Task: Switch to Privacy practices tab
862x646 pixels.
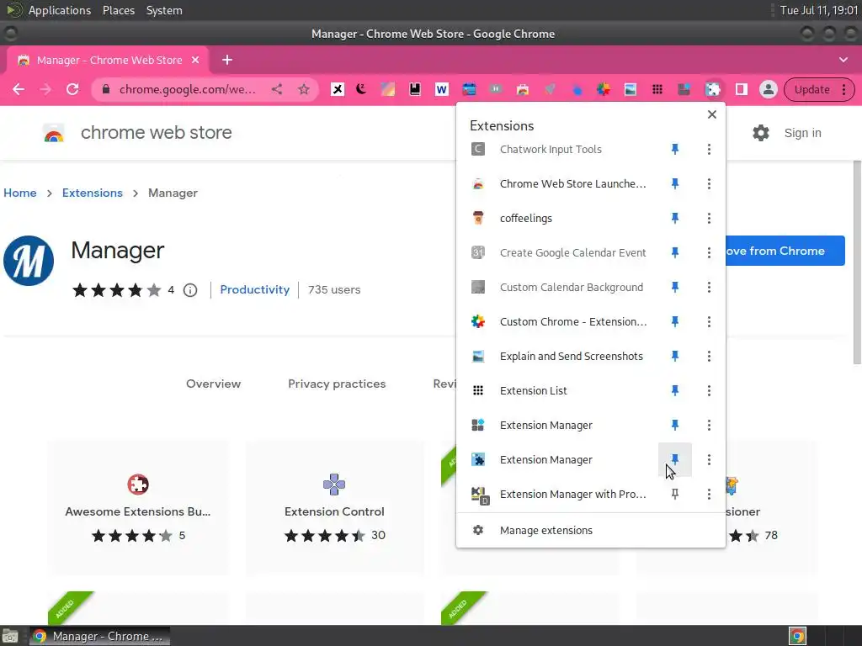Action: tap(337, 384)
